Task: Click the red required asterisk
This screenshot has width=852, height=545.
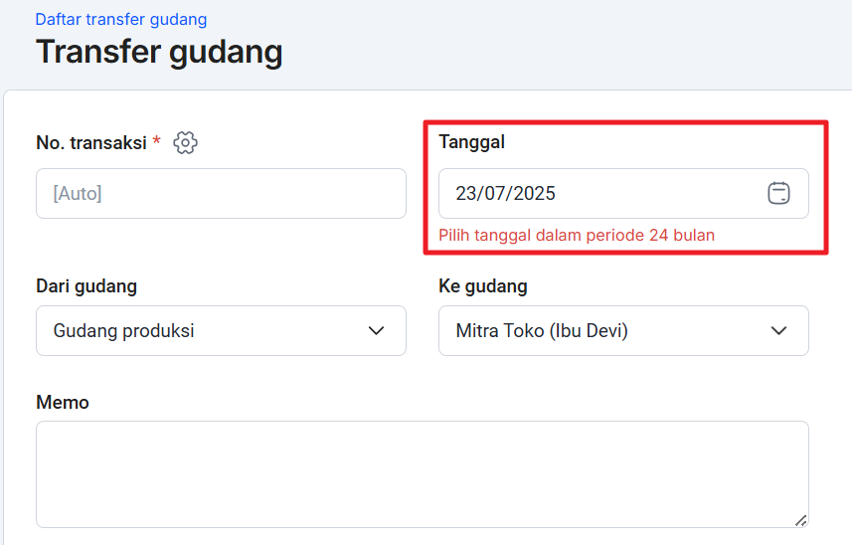Action: (x=156, y=142)
